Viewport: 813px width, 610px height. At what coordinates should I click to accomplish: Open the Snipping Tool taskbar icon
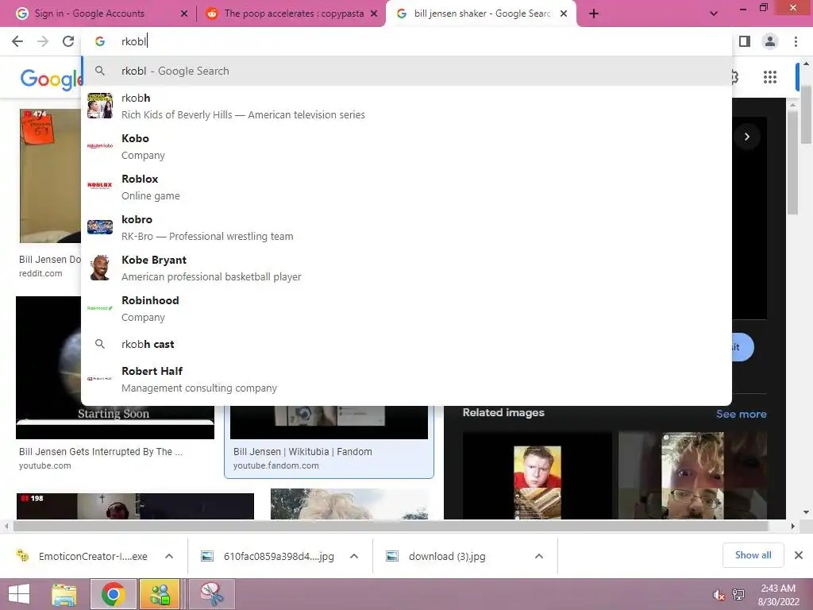[x=212, y=594]
